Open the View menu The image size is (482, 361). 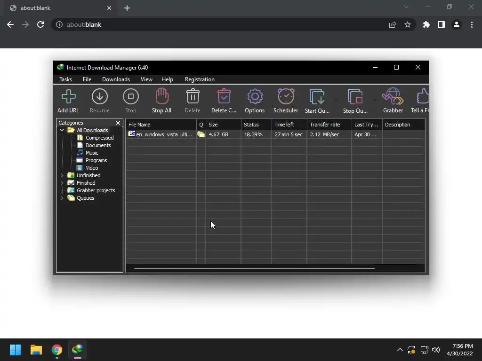click(x=146, y=79)
